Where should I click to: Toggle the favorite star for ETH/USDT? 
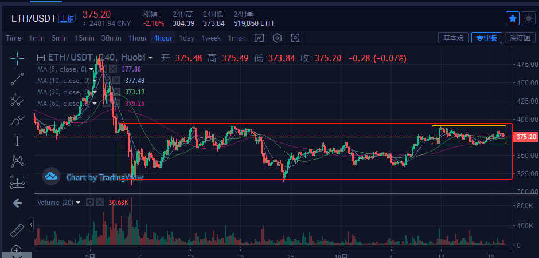click(513, 18)
